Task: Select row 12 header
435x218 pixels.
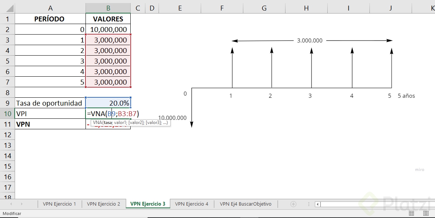Action: point(8,135)
